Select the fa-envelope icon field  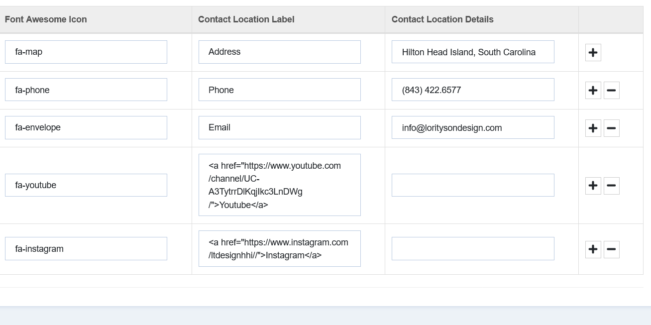pyautogui.click(x=86, y=127)
